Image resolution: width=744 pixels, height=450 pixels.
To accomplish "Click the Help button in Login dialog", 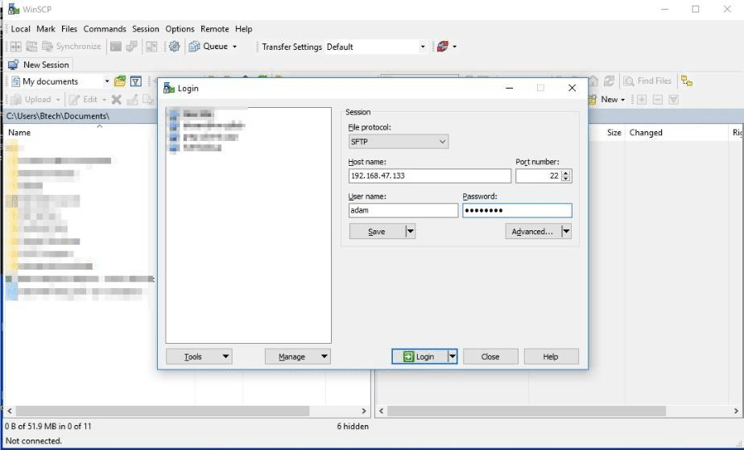I will (551, 357).
